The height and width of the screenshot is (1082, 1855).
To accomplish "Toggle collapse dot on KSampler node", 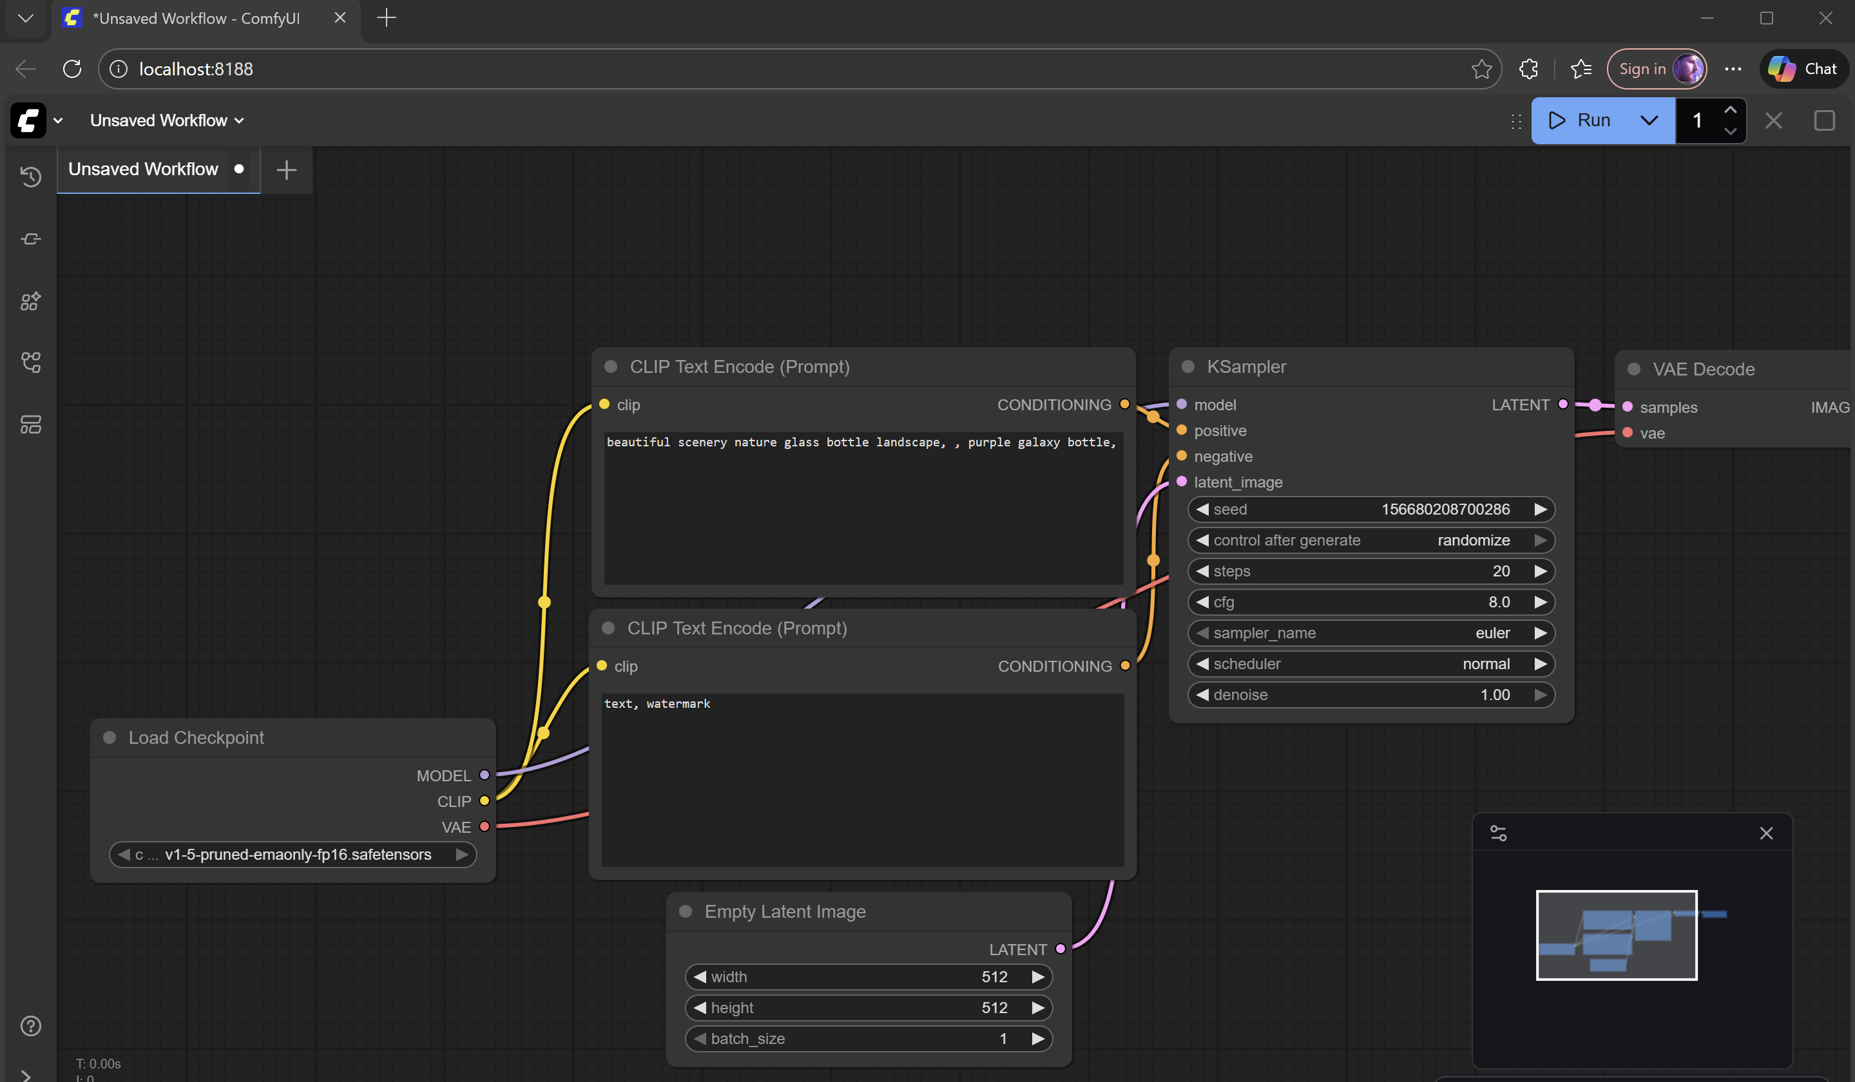I will [x=1187, y=366].
